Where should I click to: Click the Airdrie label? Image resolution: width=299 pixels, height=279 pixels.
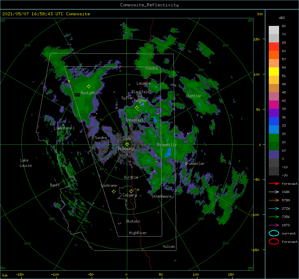(x=131, y=177)
